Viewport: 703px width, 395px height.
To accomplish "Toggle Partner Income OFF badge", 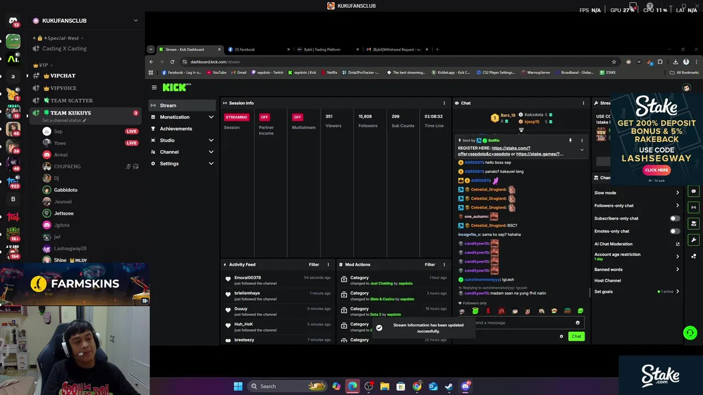I will tap(264, 117).
